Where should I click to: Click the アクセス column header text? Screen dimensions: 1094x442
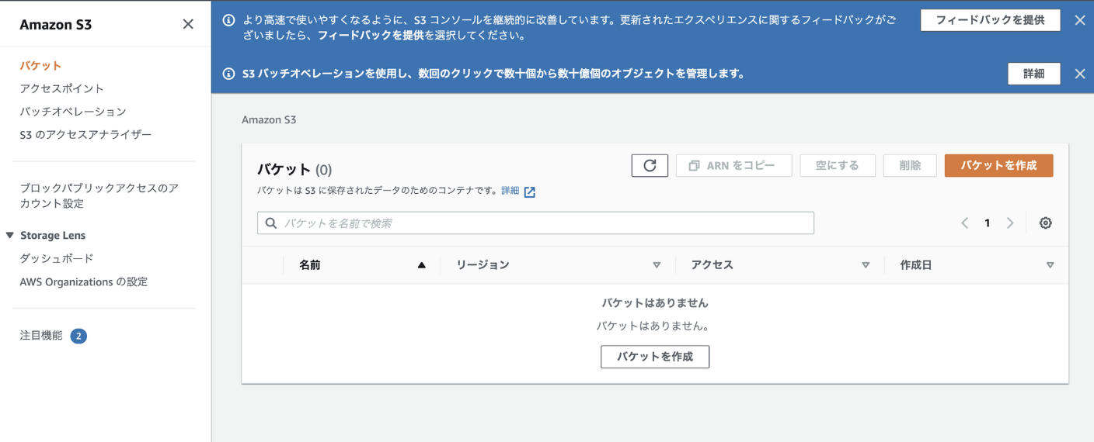pyautogui.click(x=712, y=265)
